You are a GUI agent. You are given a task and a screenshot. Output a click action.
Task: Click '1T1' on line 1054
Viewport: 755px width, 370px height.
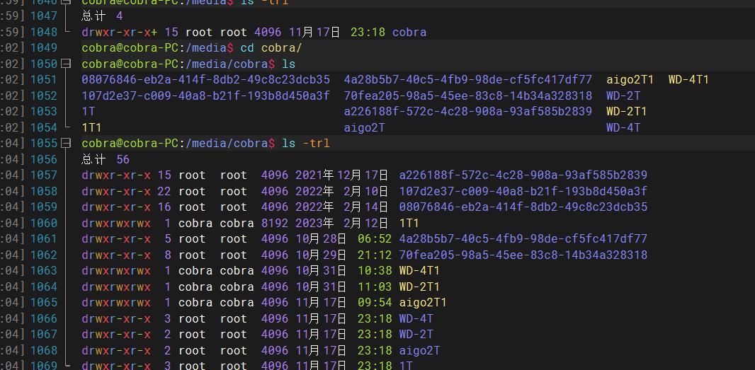(91, 127)
